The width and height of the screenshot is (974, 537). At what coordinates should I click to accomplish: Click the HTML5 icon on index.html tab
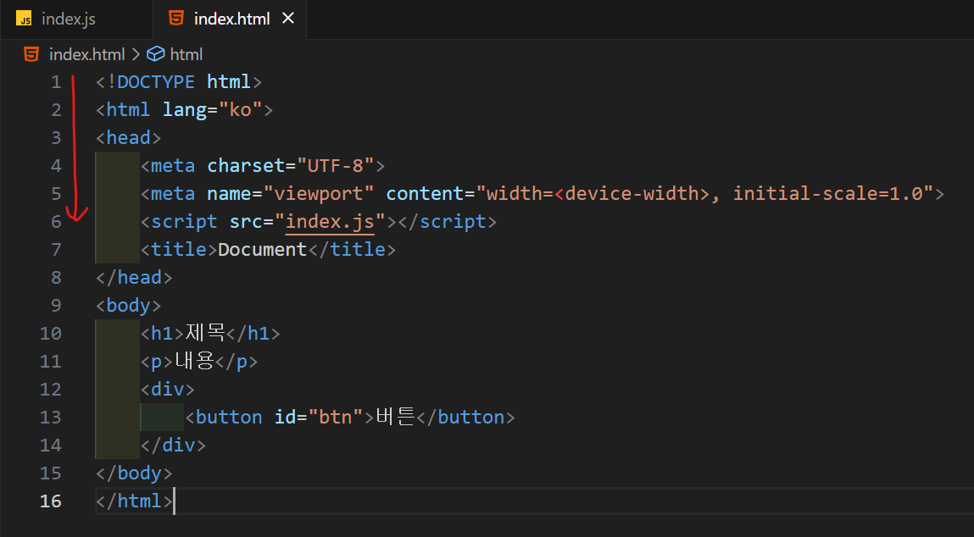[176, 18]
